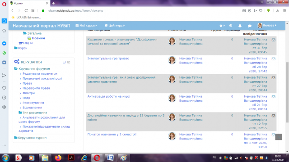Screen dimensions: 289x162
Task: Open Редагувати параметри menu item
Action: (x=40, y=74)
